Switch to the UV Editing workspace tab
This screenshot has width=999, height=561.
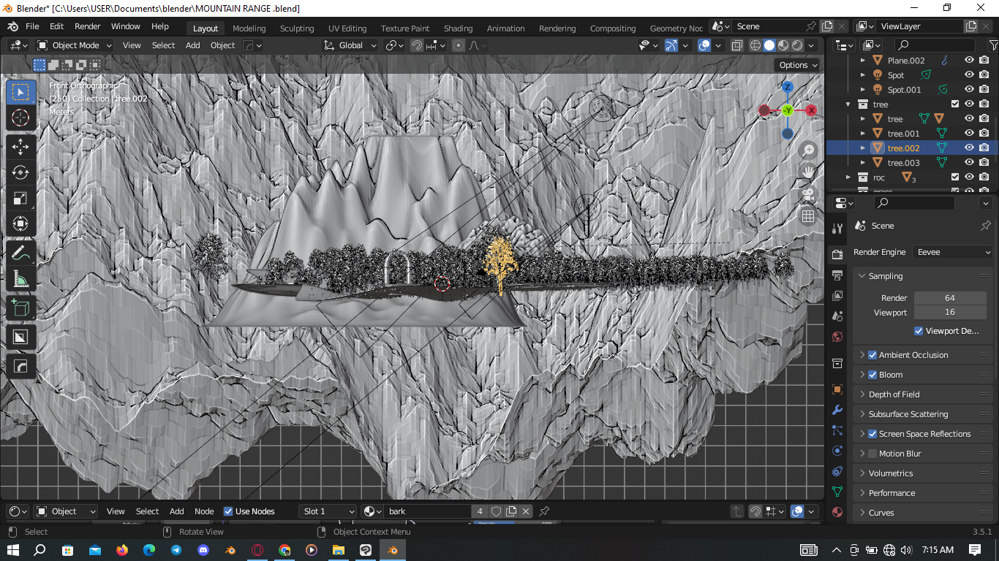pyautogui.click(x=347, y=28)
